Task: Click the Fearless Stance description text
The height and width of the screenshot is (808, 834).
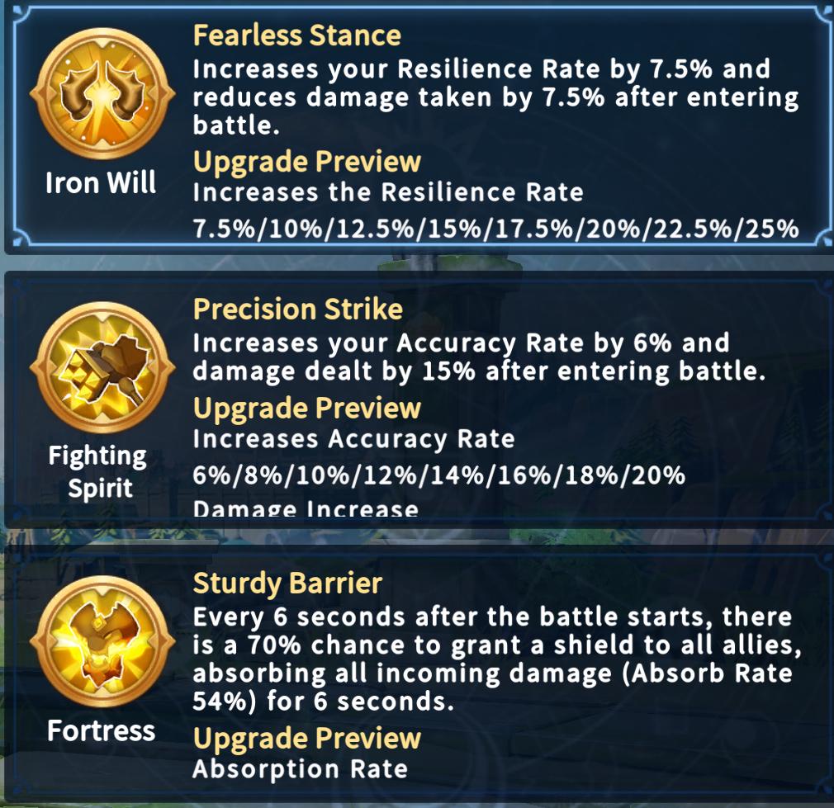Action: click(x=495, y=97)
